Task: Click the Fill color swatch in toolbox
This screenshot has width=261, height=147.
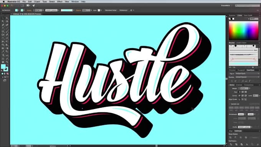Action: pos(3,67)
